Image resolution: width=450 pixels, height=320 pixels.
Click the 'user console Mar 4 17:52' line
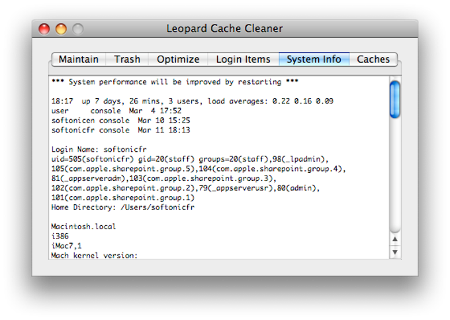[x=116, y=111]
